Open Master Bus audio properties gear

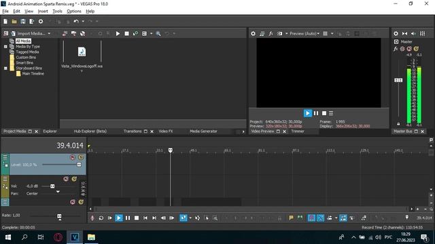pyautogui.click(x=396, y=33)
